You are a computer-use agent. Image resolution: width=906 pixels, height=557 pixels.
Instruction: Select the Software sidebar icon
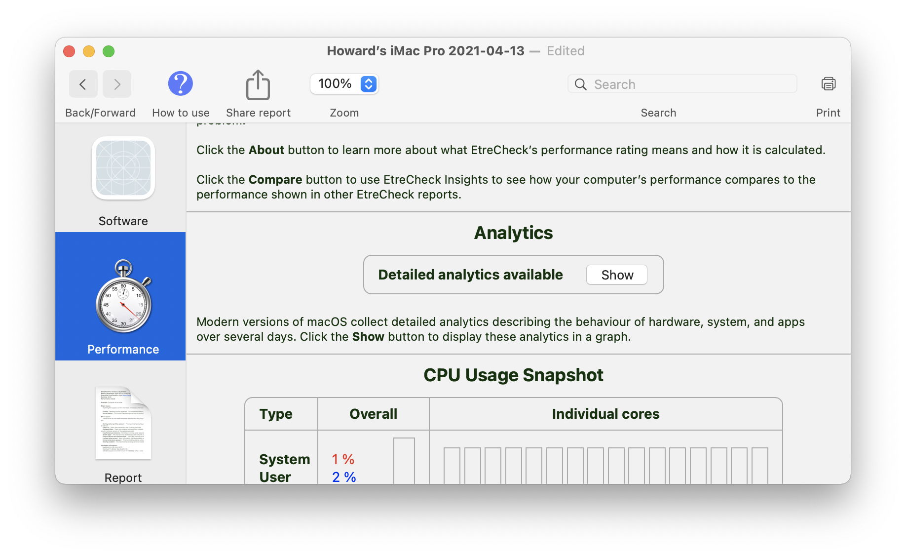[x=123, y=168]
